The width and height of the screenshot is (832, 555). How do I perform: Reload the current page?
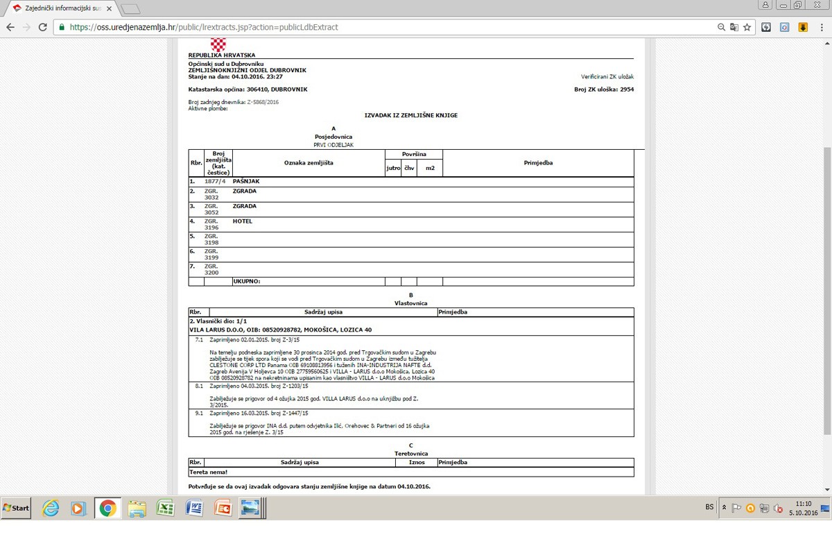click(x=43, y=27)
